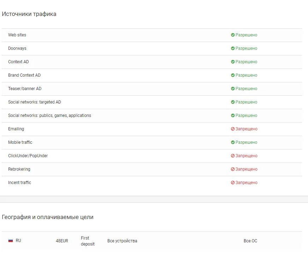Click the Источники трафика section heading

tap(29, 14)
